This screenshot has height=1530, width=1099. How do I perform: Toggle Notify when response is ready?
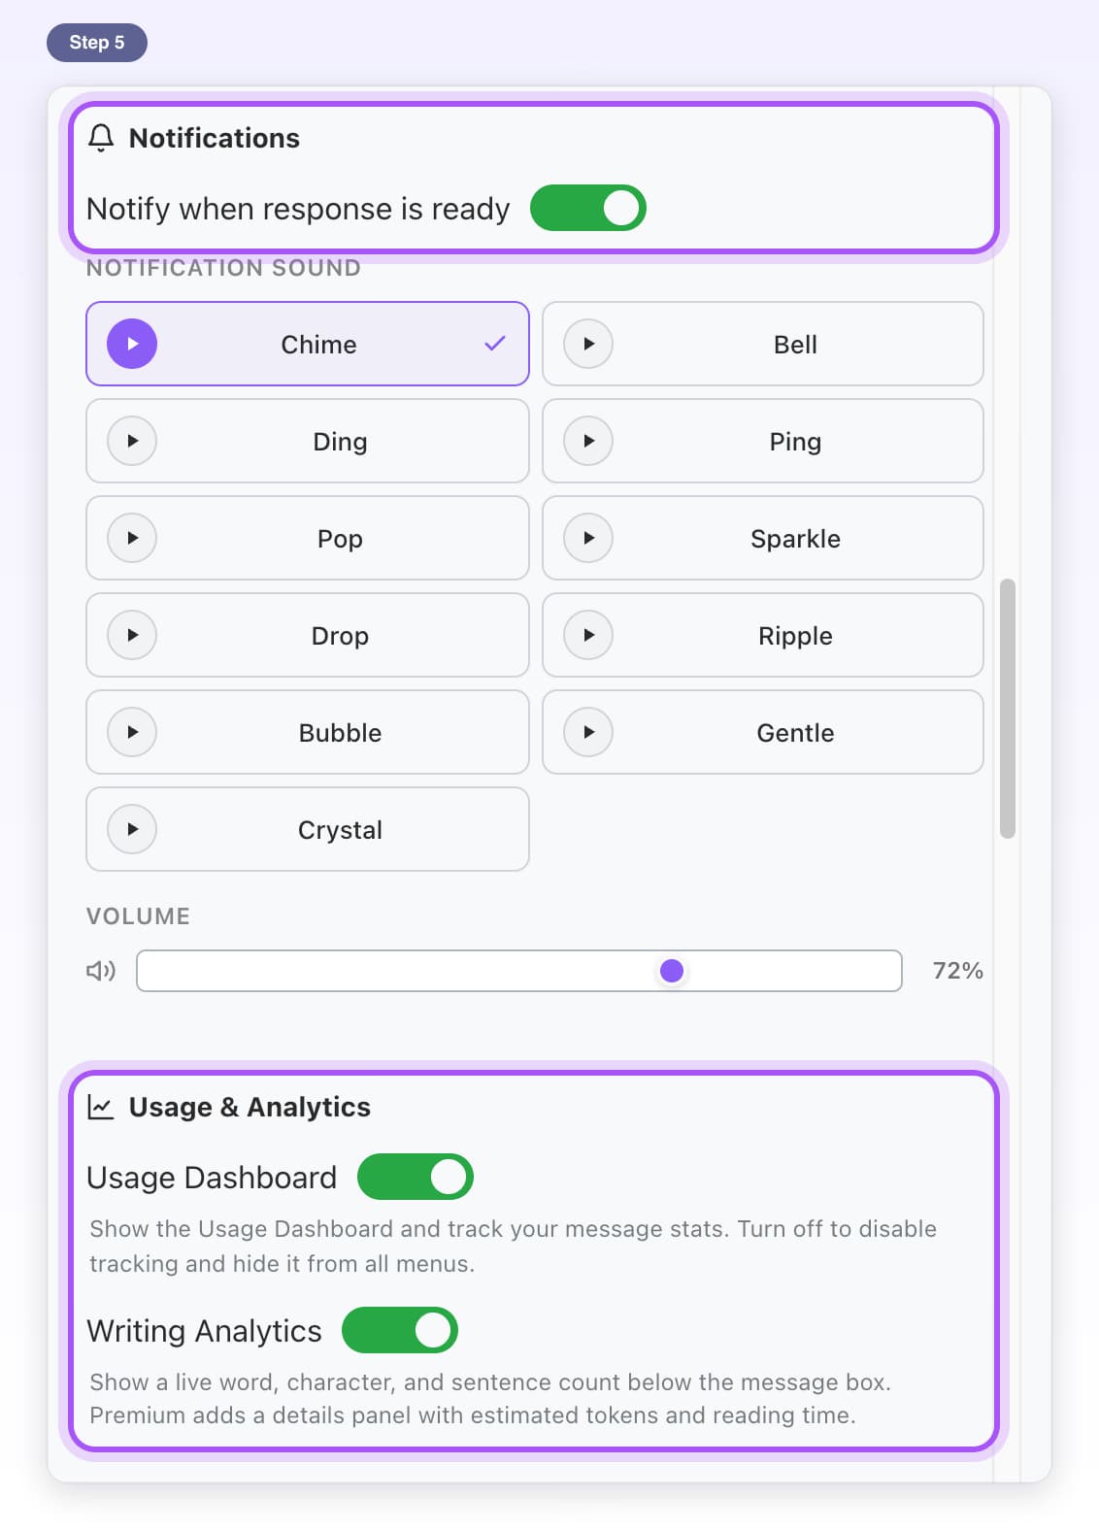click(x=588, y=208)
